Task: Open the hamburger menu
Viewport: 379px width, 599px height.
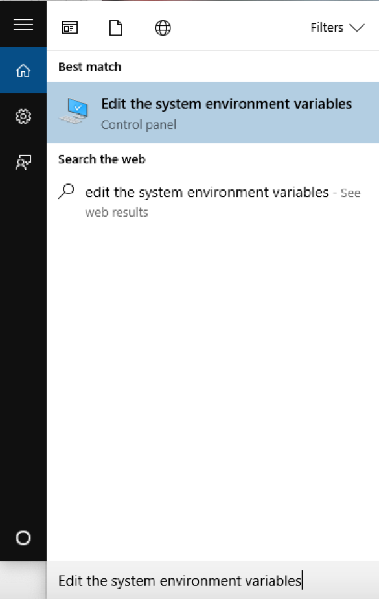Action: 23,25
